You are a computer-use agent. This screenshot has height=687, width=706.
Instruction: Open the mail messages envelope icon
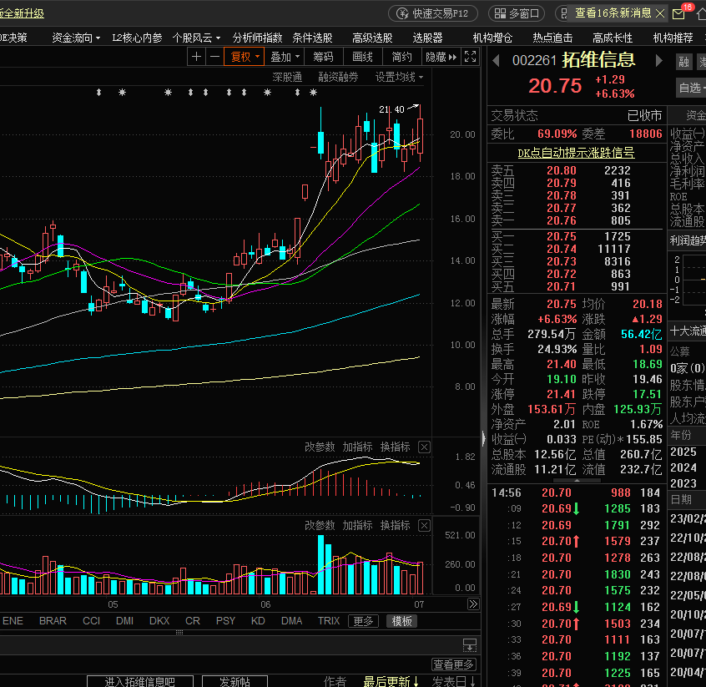click(678, 13)
